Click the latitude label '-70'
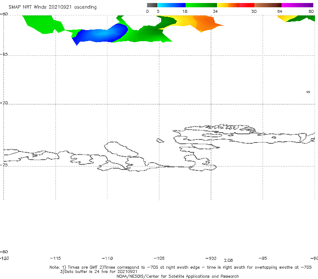The width and height of the screenshot is (318, 279). click(x=4, y=103)
